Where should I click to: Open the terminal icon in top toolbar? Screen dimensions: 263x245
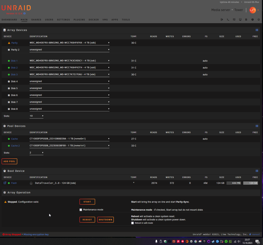point(228,20)
